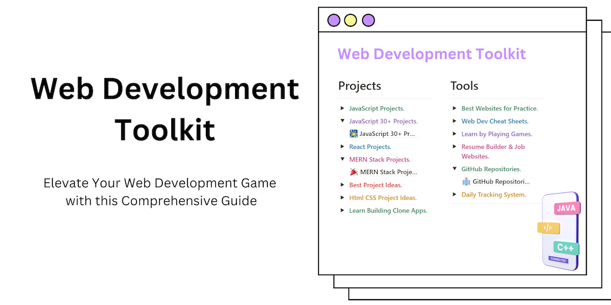Expand the React Projects toggle arrow
The image size is (611, 305).
(x=342, y=147)
